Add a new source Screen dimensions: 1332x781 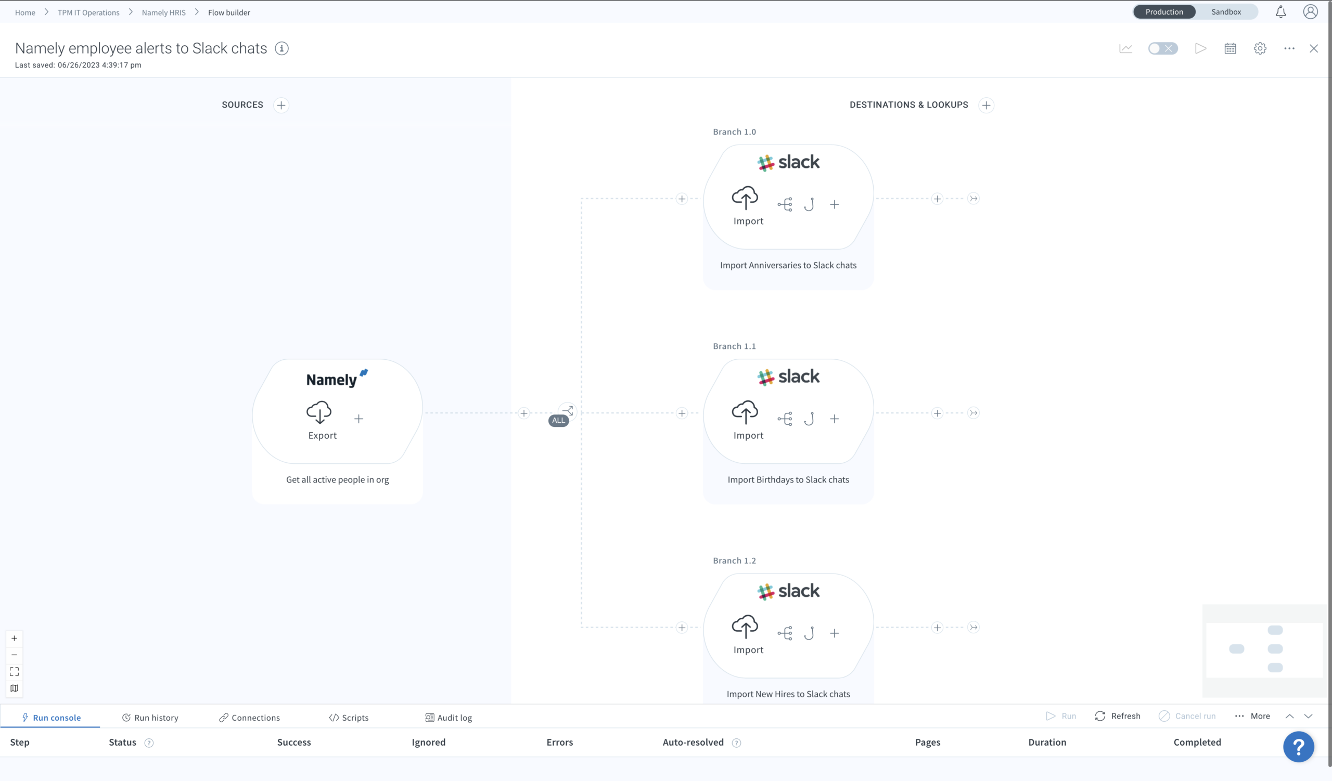(281, 105)
